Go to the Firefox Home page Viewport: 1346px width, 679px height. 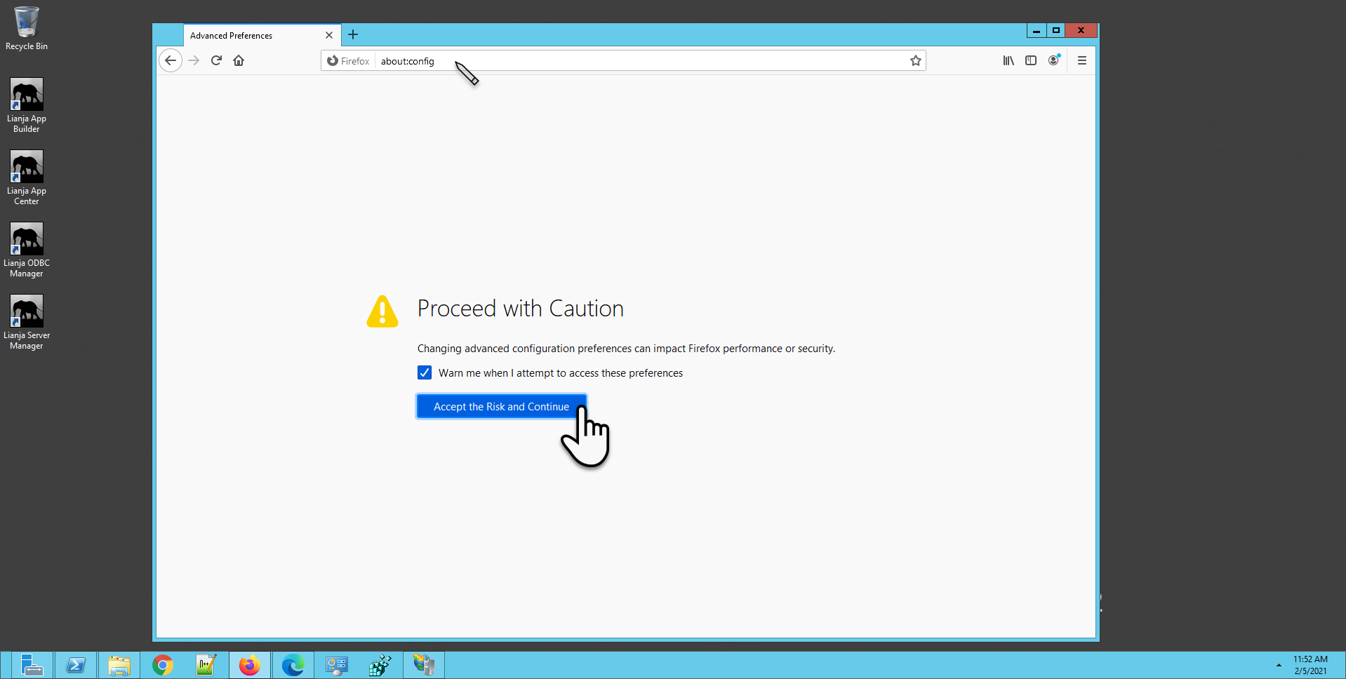pyautogui.click(x=239, y=60)
